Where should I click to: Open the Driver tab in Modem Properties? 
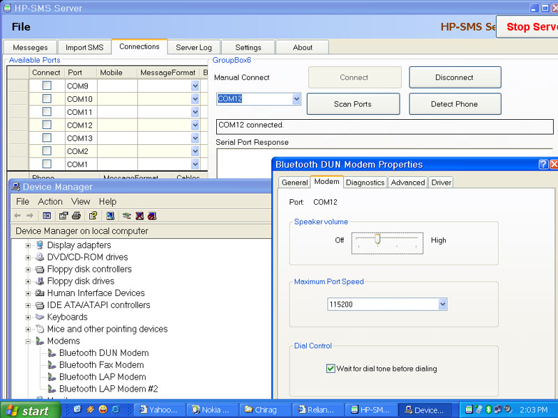pyautogui.click(x=441, y=183)
